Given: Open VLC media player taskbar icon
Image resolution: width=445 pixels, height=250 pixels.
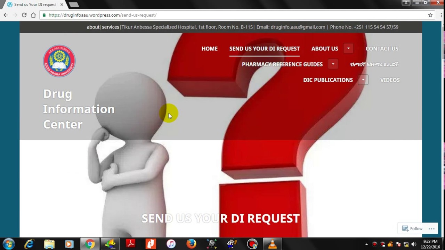Looking at the screenshot, I should (x=272, y=244).
